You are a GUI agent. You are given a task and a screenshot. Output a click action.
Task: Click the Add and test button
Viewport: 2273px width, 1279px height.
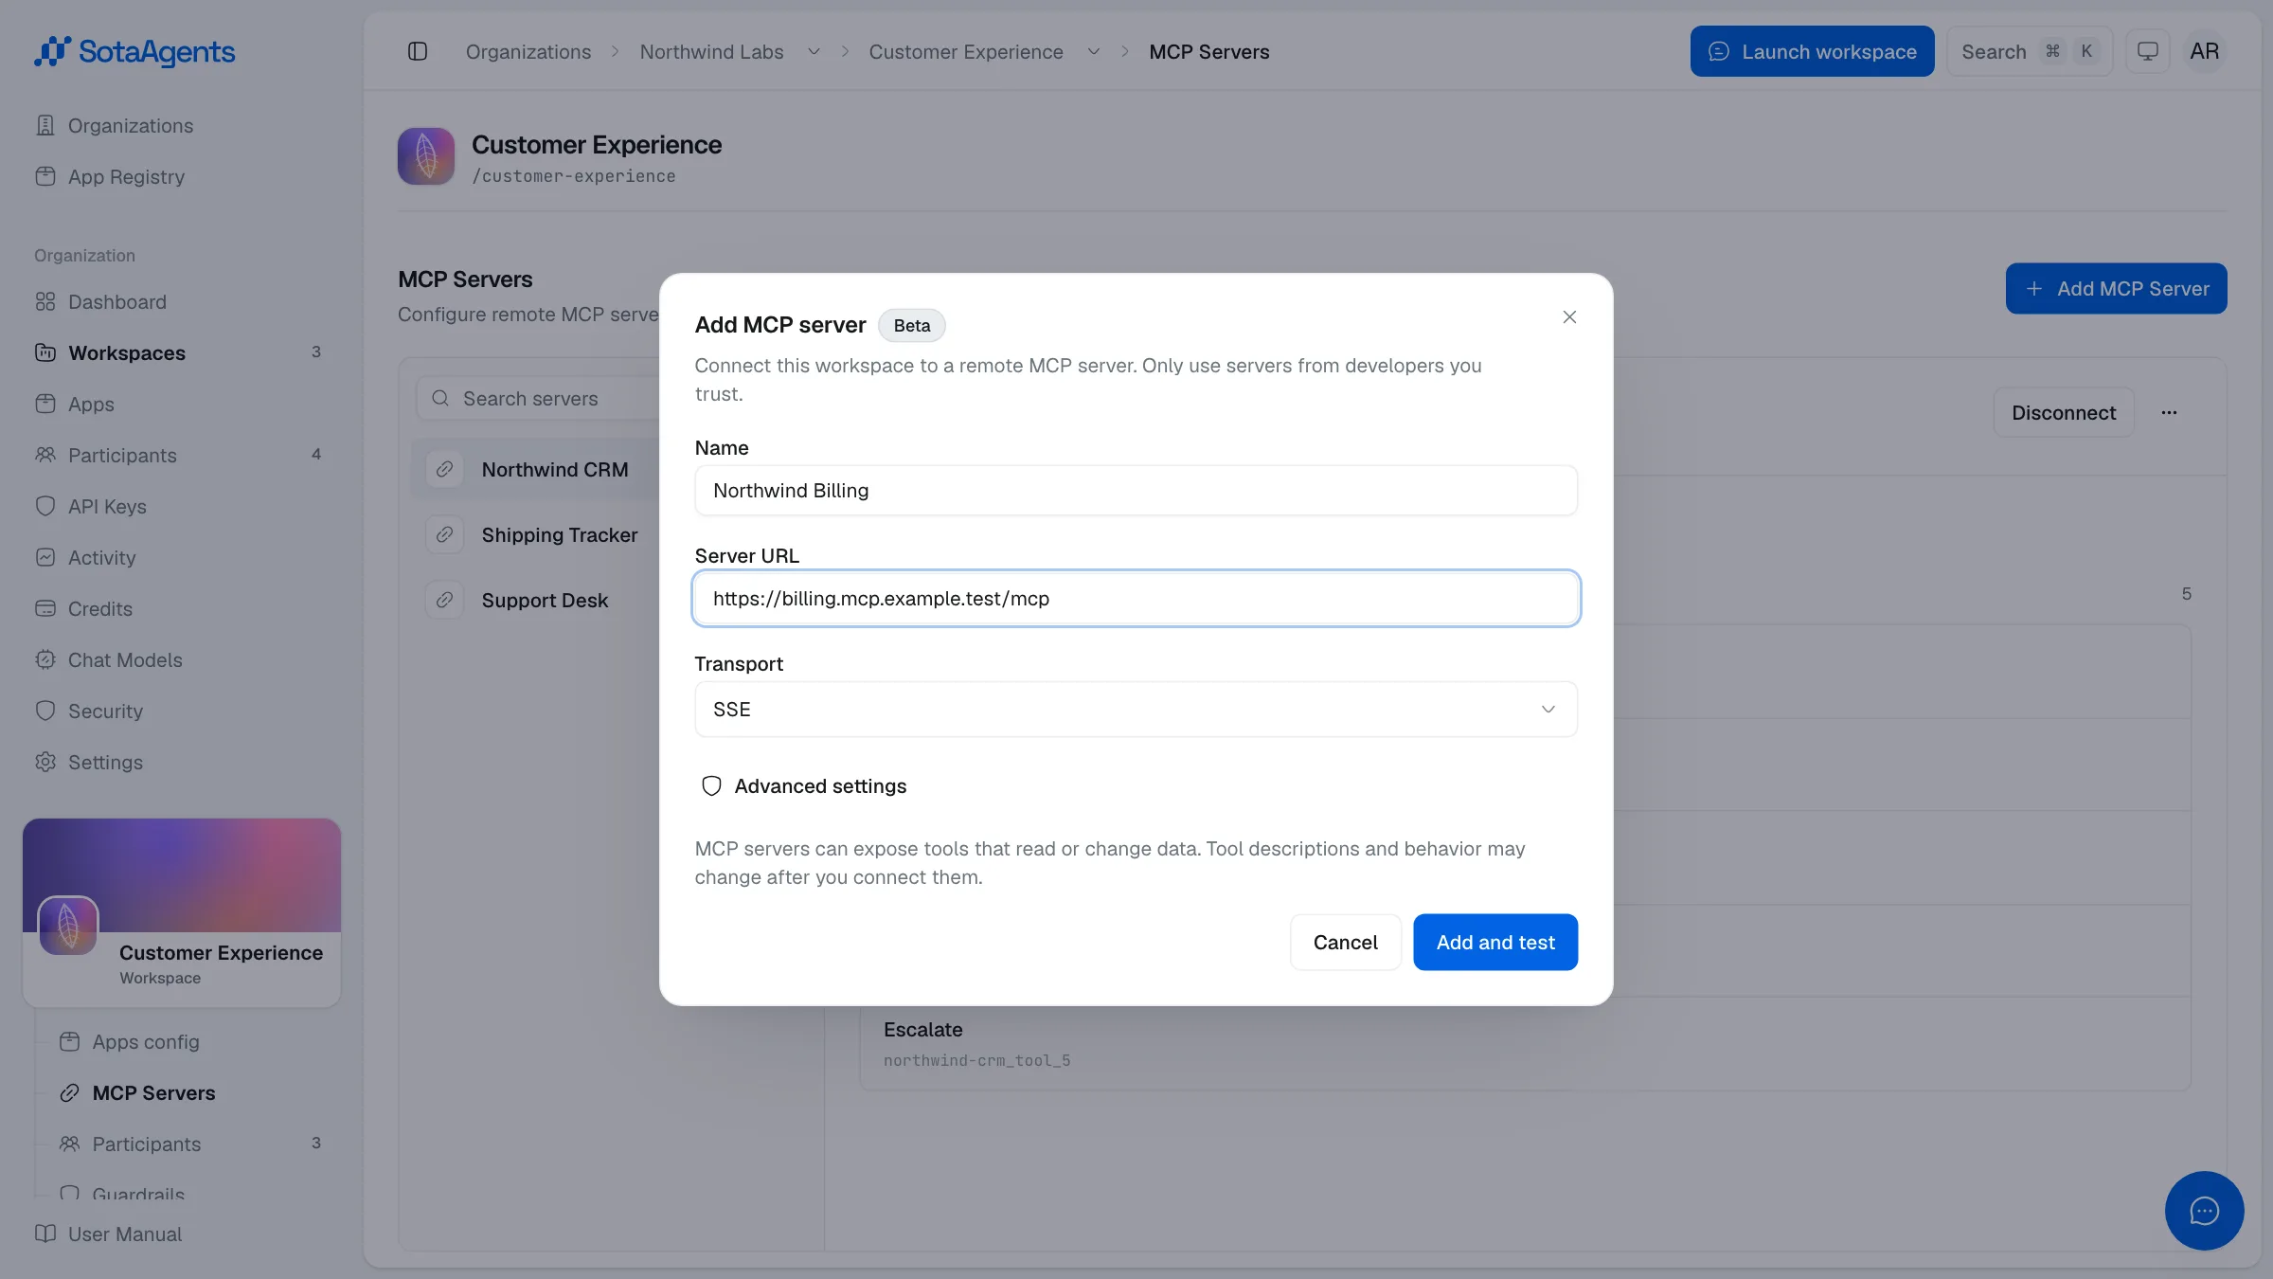[x=1495, y=942]
